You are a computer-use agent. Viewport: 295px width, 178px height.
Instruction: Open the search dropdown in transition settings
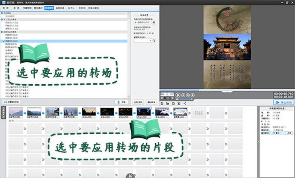150,41
